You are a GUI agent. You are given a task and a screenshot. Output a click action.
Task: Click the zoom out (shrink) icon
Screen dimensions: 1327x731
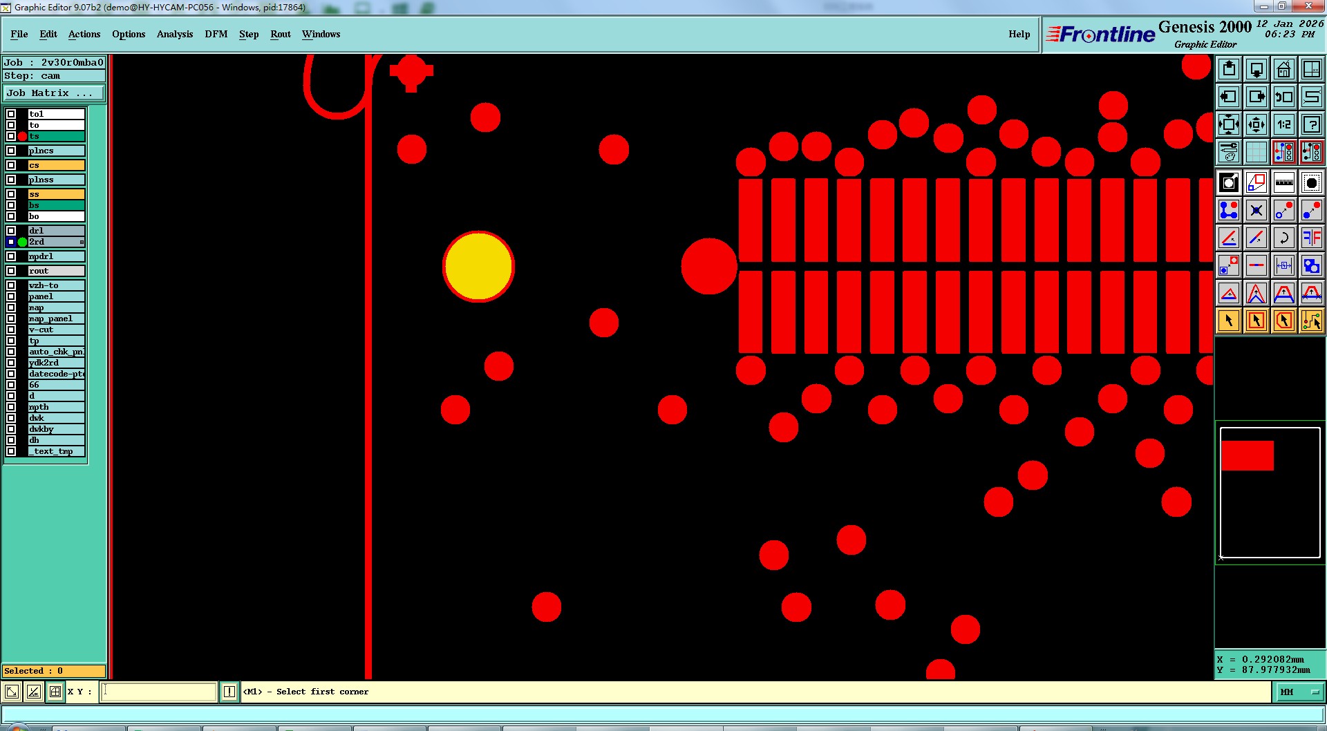(x=1257, y=124)
